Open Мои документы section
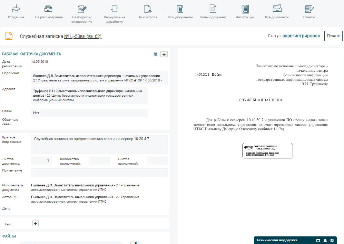 click(180, 12)
